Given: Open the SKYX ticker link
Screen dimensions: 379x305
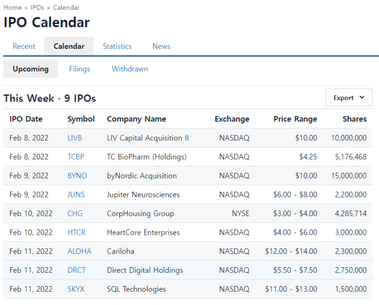Looking at the screenshot, I should coord(76,289).
